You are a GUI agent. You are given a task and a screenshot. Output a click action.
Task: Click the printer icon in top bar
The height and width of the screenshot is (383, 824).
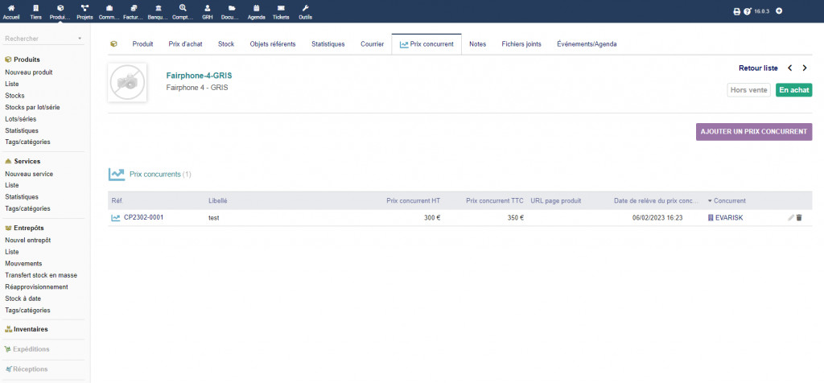coord(737,11)
